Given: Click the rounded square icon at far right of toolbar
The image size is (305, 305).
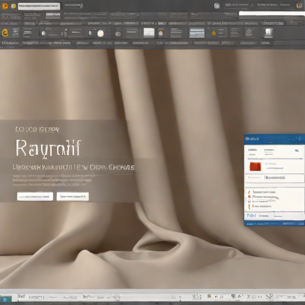Looking at the screenshot, I should tap(268, 33).
